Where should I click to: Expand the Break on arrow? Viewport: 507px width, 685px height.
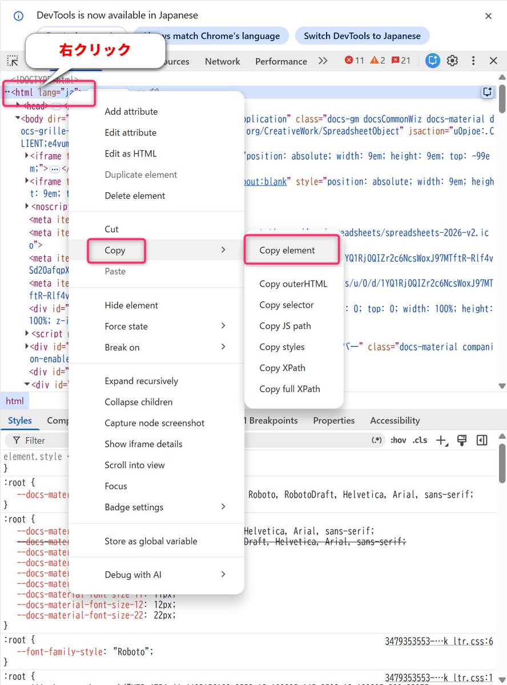[x=223, y=347]
